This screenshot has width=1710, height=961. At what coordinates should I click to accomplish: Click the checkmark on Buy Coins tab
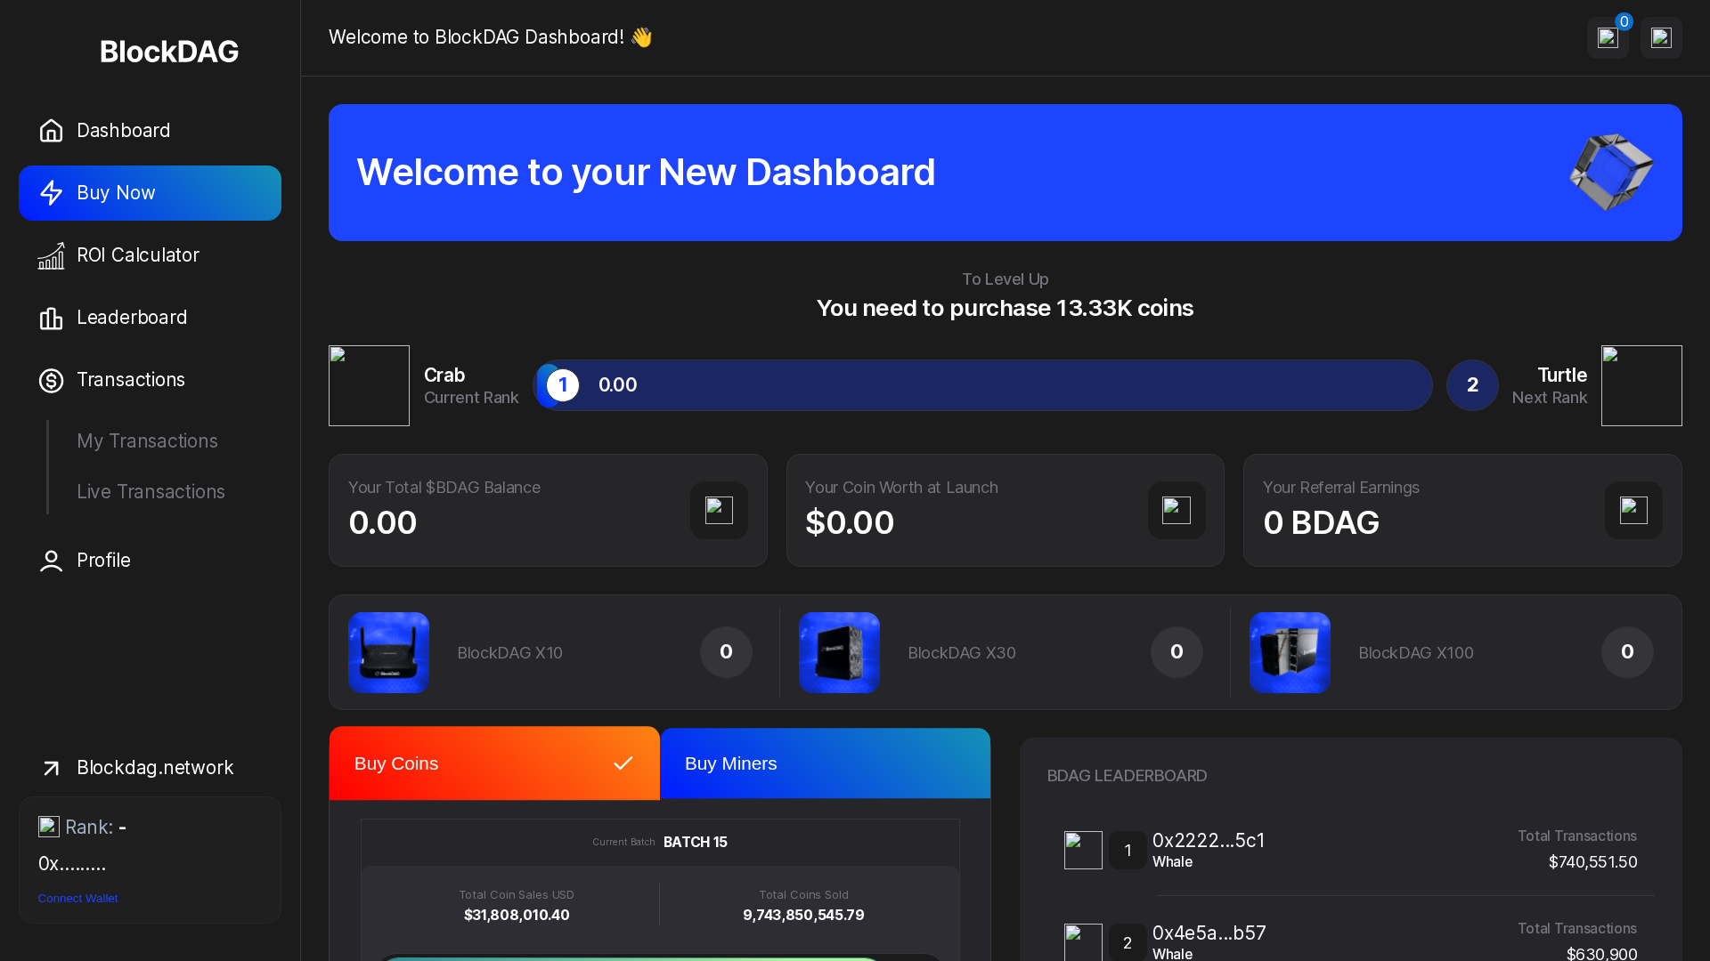pos(623,763)
